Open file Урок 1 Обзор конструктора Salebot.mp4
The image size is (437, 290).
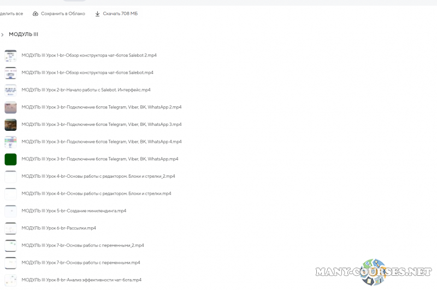tap(87, 72)
